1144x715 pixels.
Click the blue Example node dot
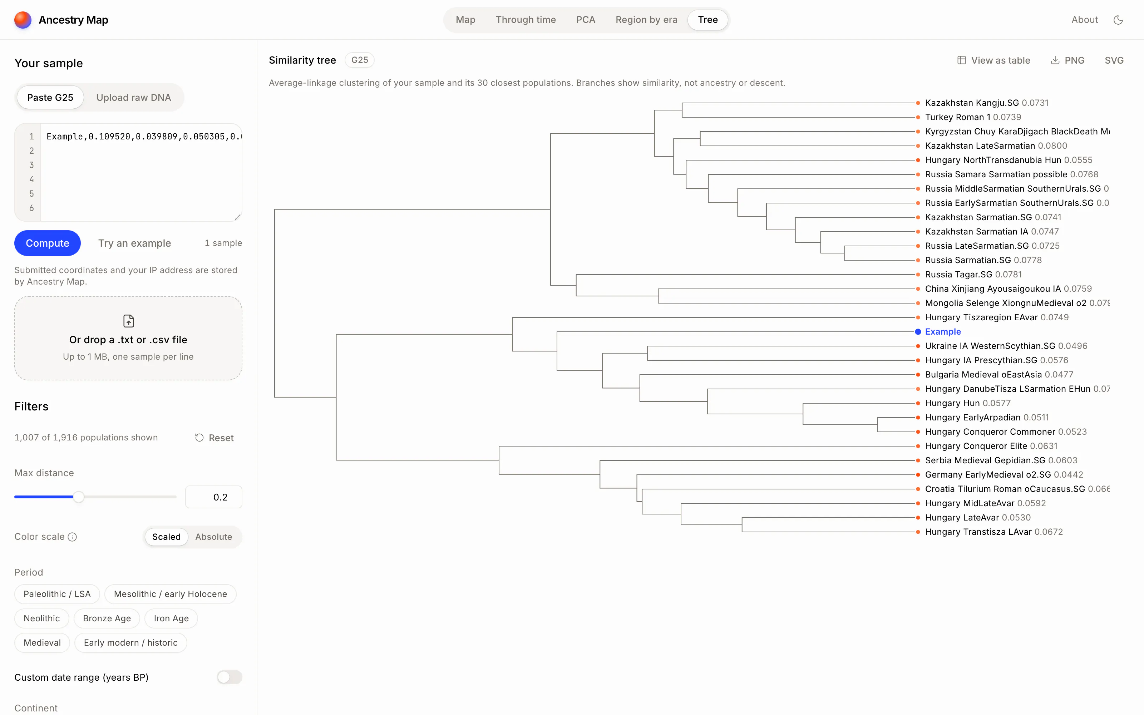point(918,331)
